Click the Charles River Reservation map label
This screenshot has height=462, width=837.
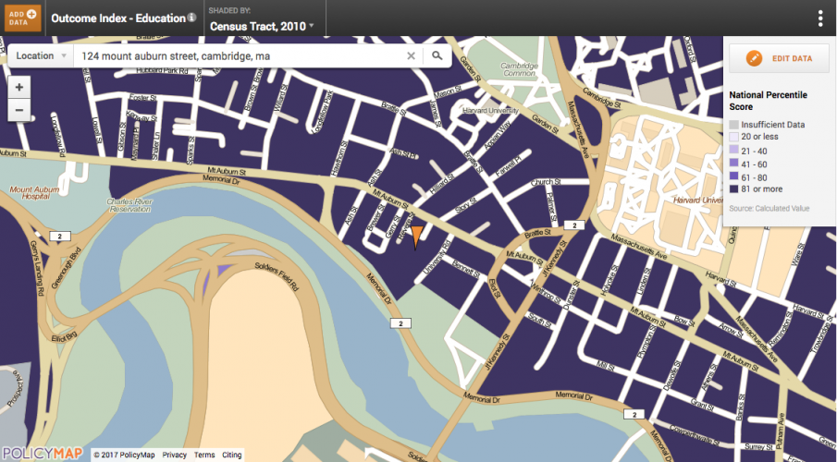pos(129,205)
